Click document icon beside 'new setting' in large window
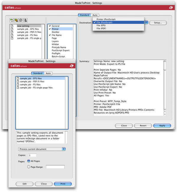The image size is (177, 192). click(x=12, y=26)
